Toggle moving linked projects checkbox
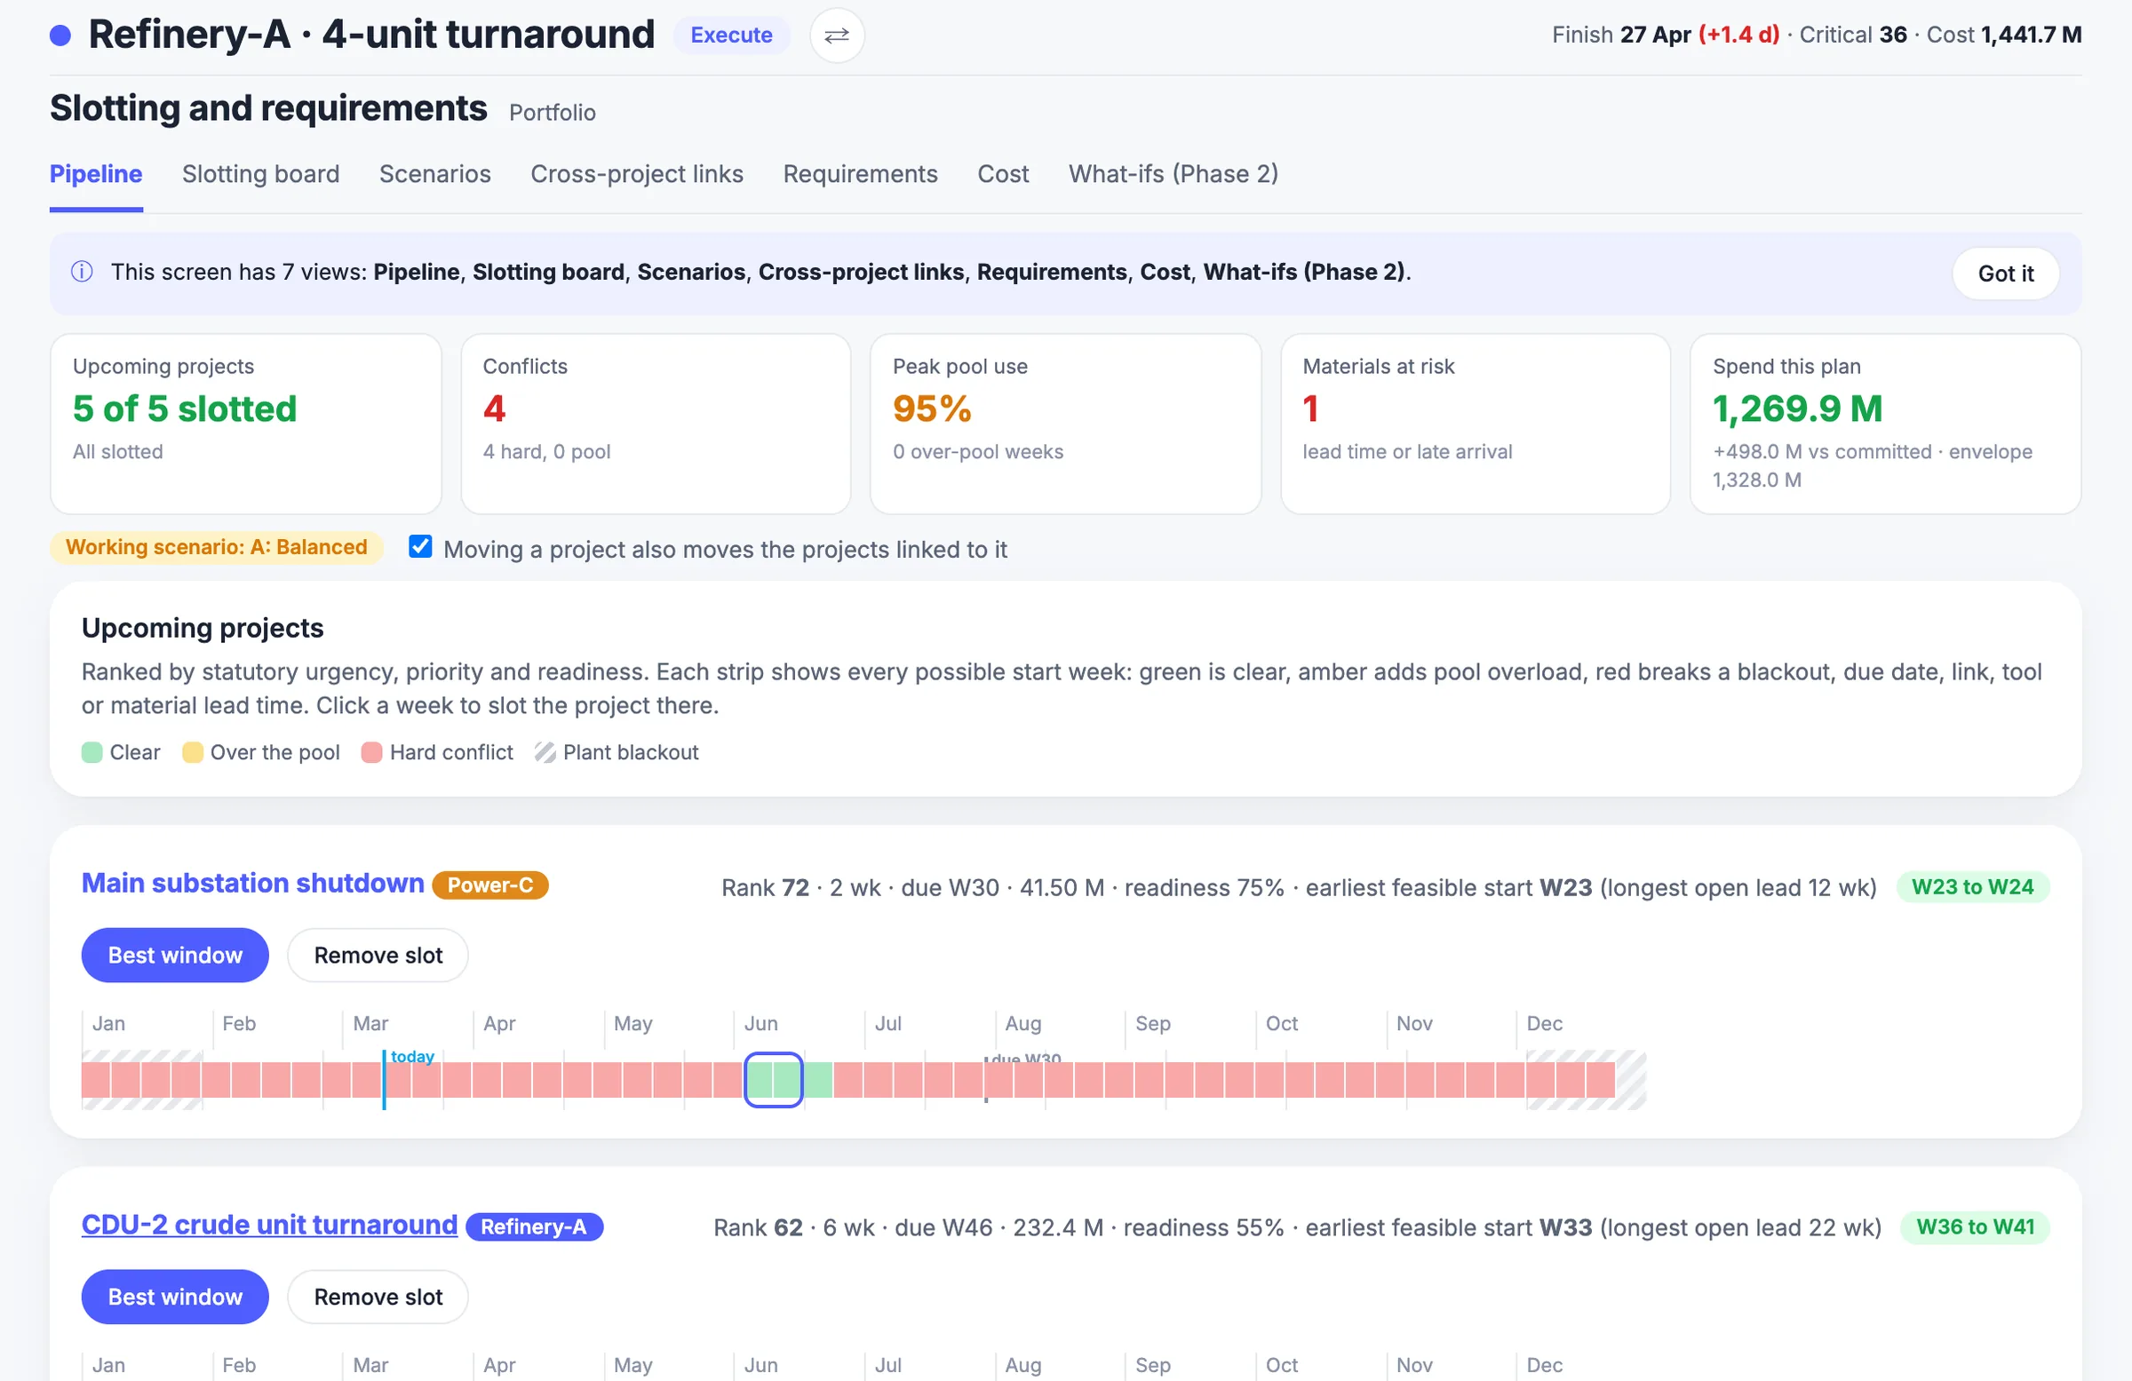Screen dimensions: 2132x1381 click(x=420, y=547)
